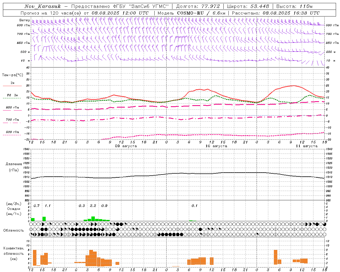Click the precipitation value 1.1
This screenshot has height=272, width=340.
tap(48, 206)
